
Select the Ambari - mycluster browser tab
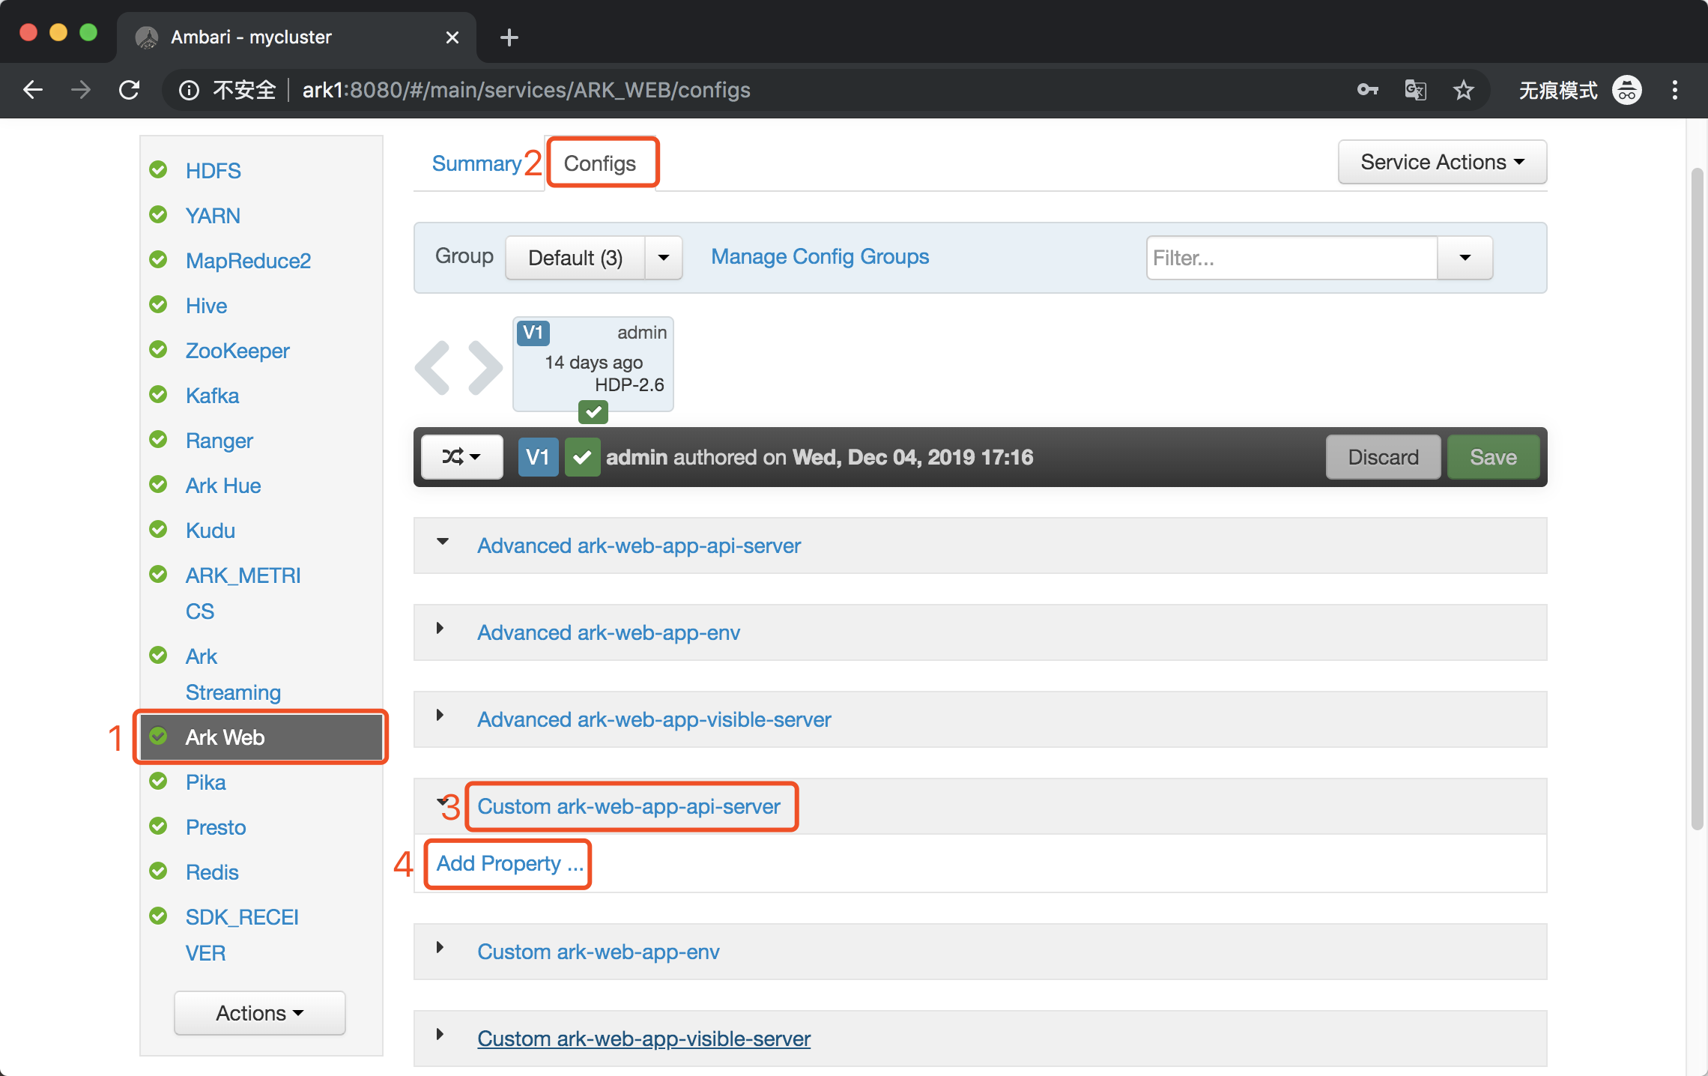point(297,37)
